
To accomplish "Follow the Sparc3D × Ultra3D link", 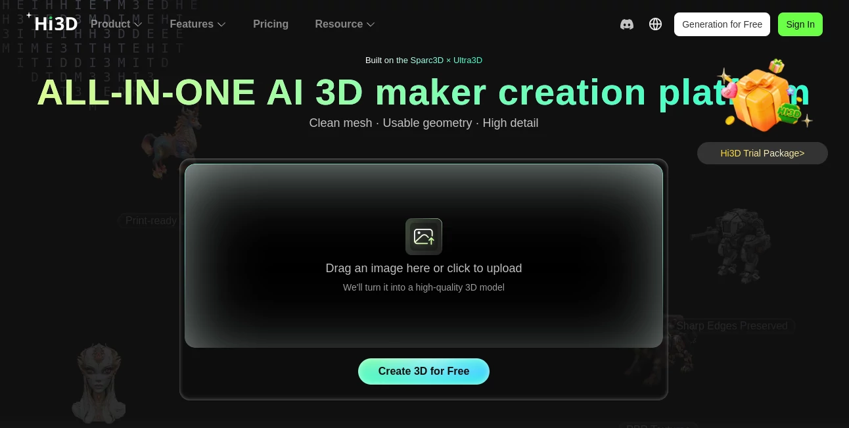I will 446,60.
